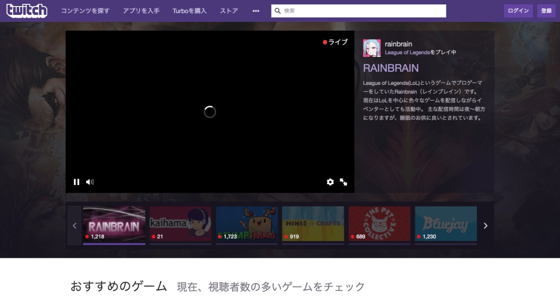Expand the three-dot more menu
This screenshot has width=560, height=297.
click(256, 11)
